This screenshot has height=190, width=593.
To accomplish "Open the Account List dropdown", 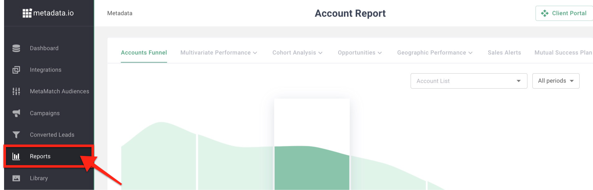I will click(x=469, y=81).
